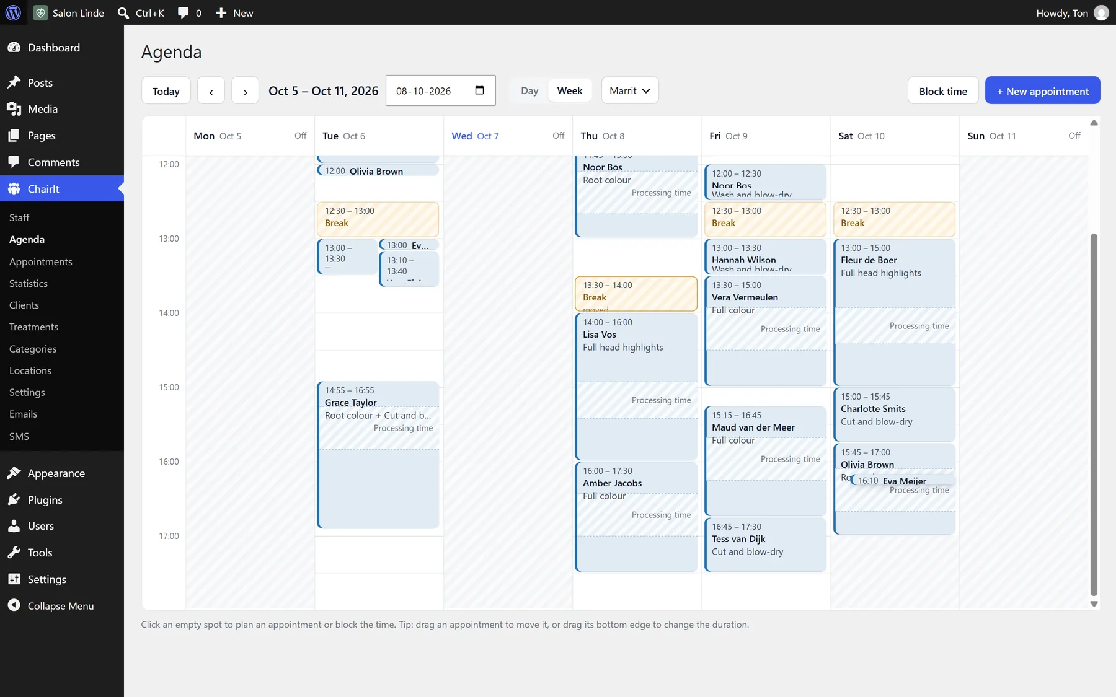
Task: Open the Ctrl+K search magnifier icon
Action: [123, 13]
